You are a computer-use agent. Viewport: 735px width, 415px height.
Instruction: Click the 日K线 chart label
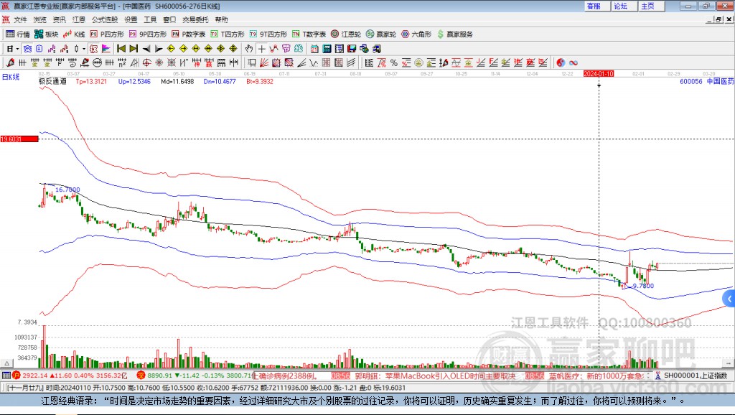11,77
